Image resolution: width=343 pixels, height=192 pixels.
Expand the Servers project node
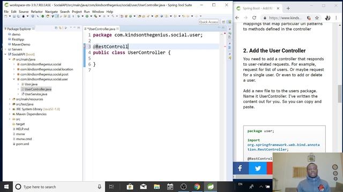(5, 50)
